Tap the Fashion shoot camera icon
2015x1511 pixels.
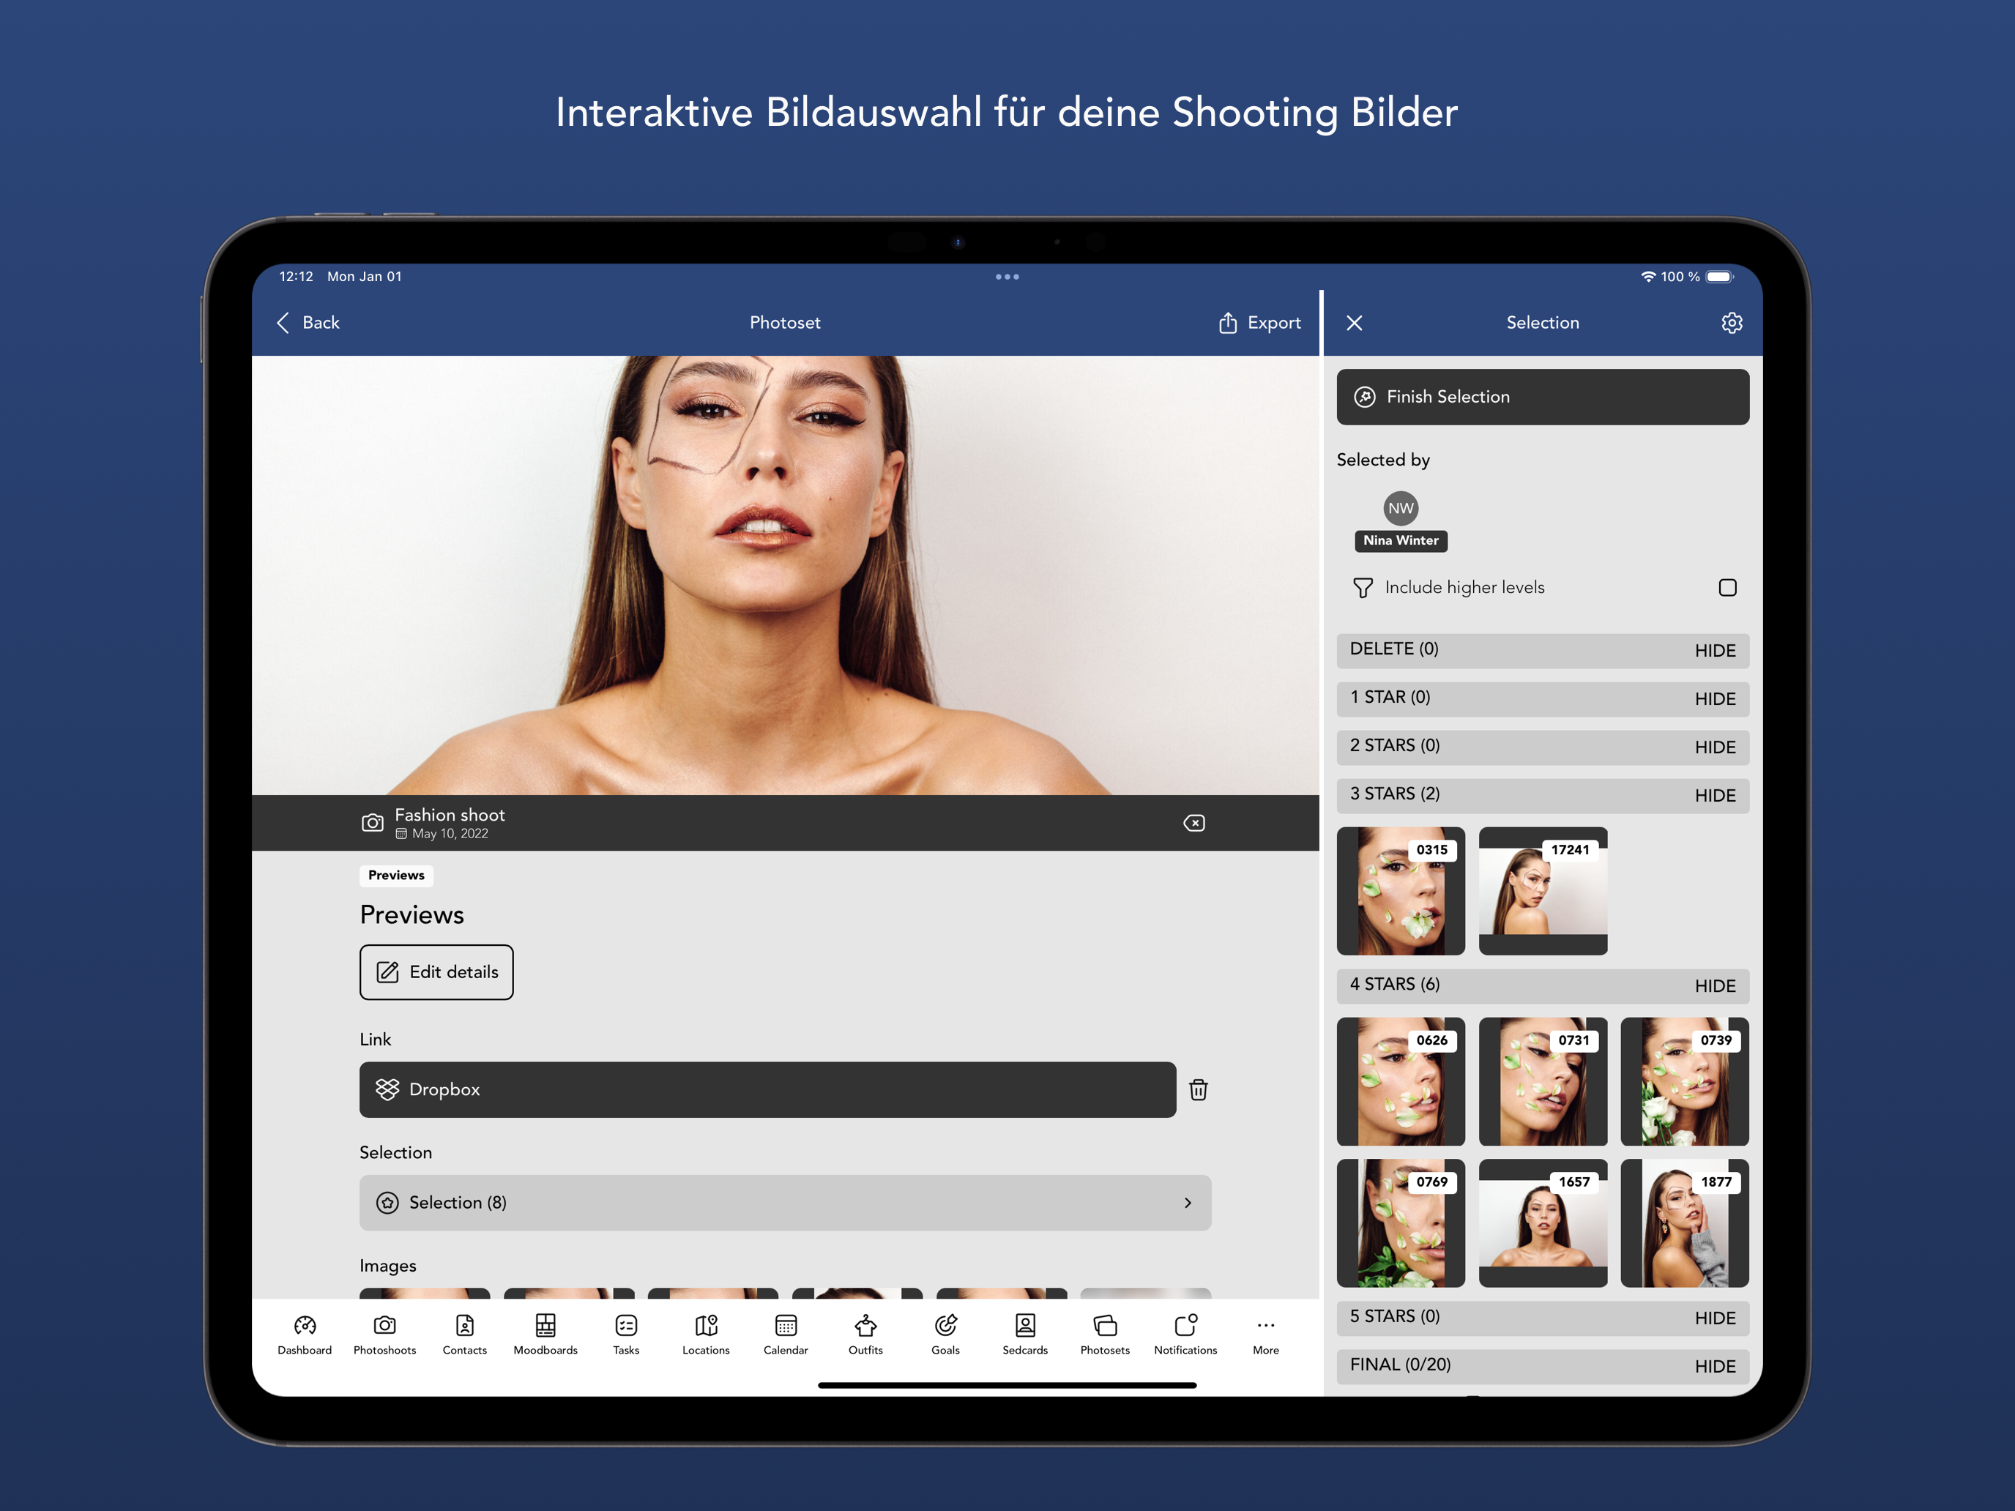[x=372, y=822]
